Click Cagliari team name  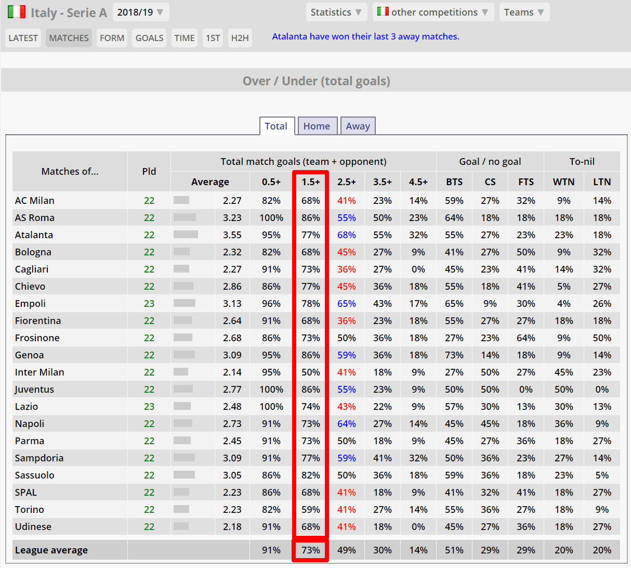pos(32,269)
